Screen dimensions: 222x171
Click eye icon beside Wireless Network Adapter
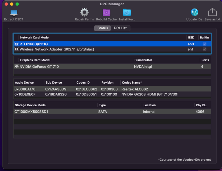point(17,49)
